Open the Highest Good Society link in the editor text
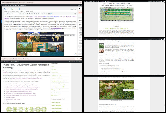Viewport: 166px width, 113px height. (56, 28)
